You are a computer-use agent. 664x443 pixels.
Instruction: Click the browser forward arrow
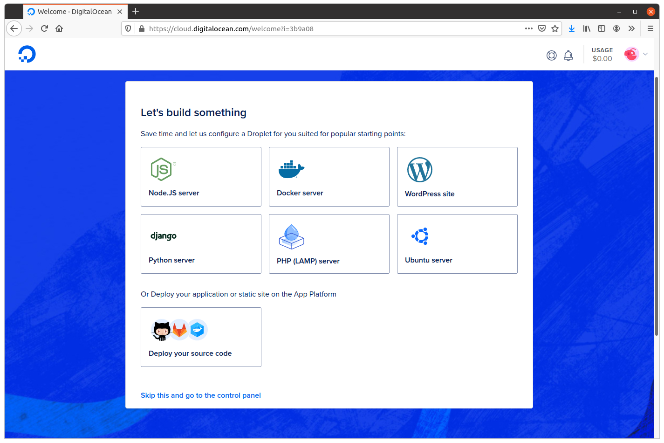tap(29, 28)
